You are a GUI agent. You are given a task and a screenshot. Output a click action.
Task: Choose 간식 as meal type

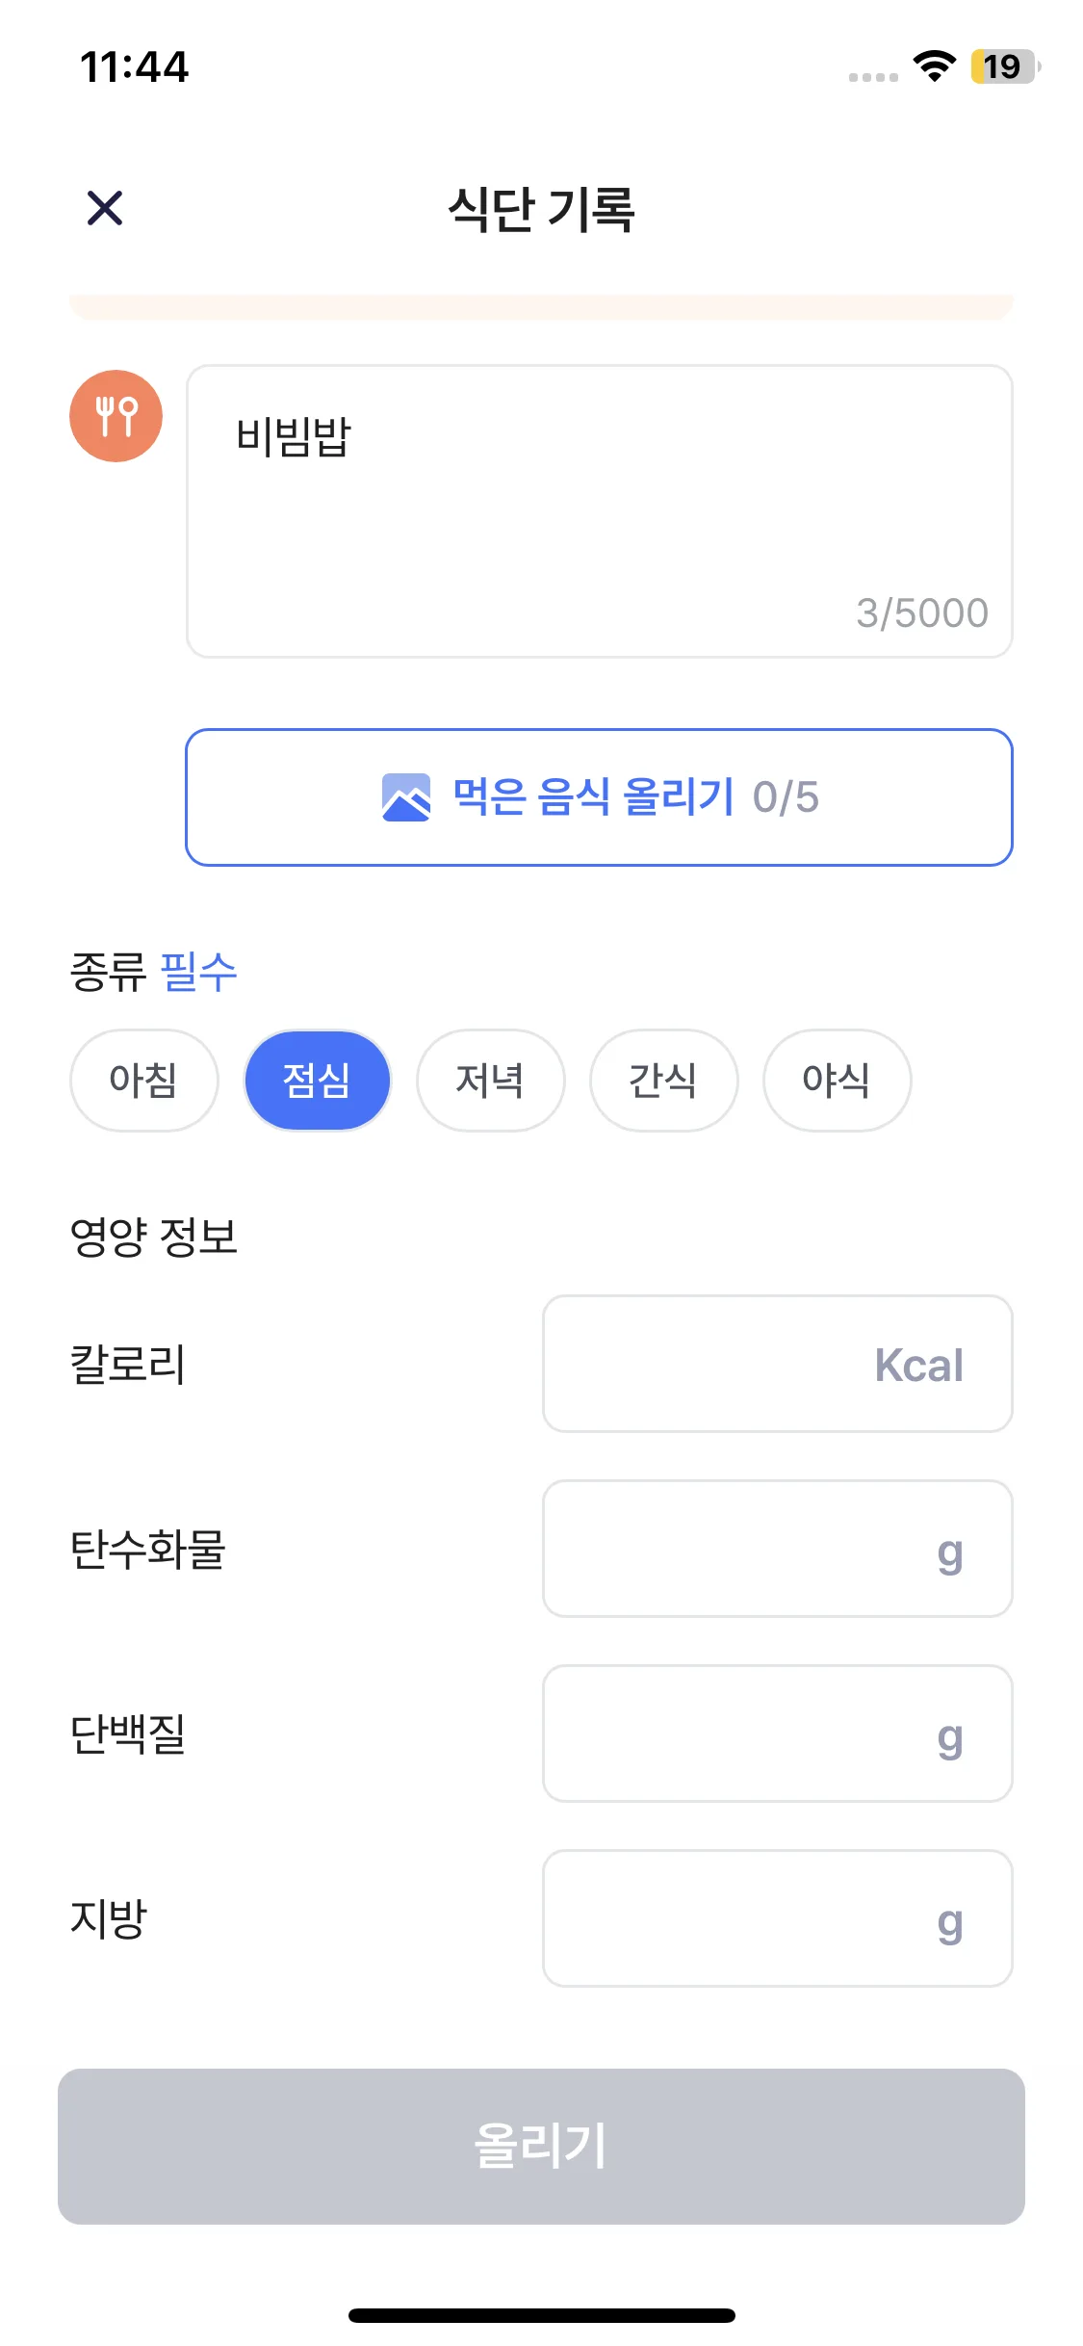(663, 1080)
